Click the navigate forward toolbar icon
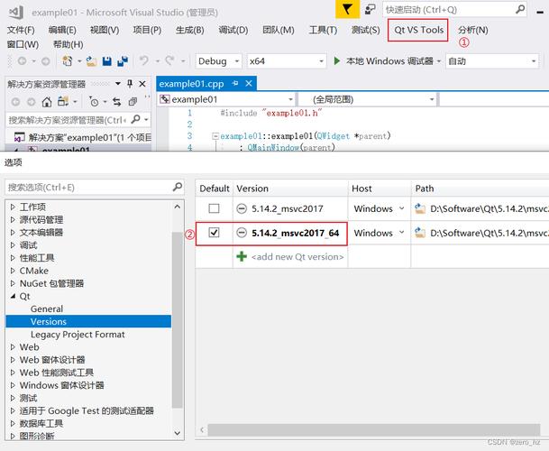Screen dimensions: 549x451 point(45,61)
